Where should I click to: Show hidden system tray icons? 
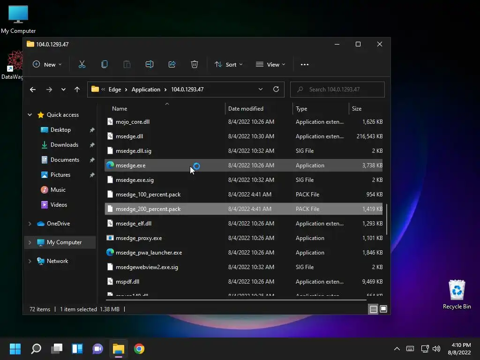(x=397, y=349)
